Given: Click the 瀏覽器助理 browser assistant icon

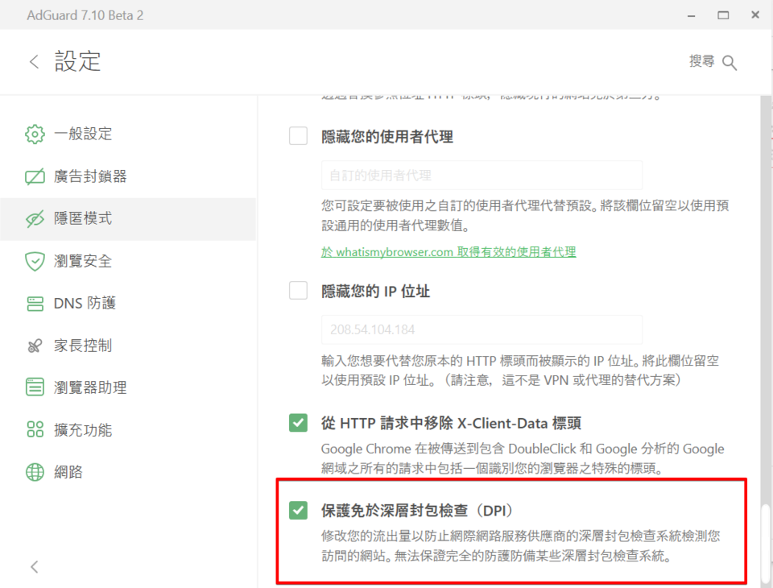Looking at the screenshot, I should (x=35, y=387).
